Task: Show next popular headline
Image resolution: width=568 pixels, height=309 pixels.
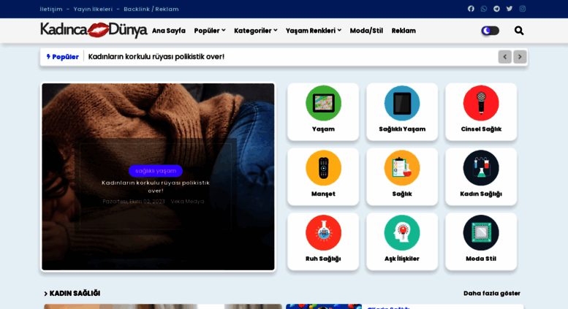Action: click(520, 57)
